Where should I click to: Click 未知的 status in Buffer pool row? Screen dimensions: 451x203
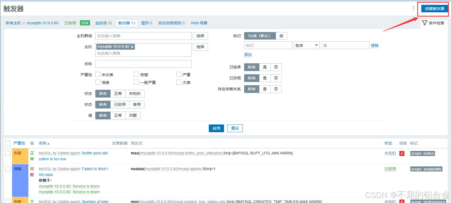390,153
